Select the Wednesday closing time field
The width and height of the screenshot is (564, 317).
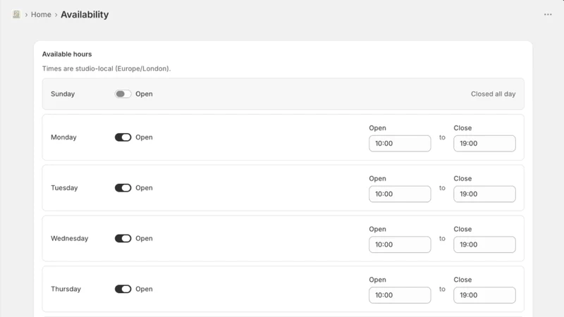(484, 244)
